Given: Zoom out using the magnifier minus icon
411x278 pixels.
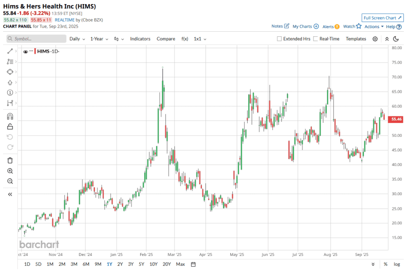Looking at the screenshot, I should point(10,181).
